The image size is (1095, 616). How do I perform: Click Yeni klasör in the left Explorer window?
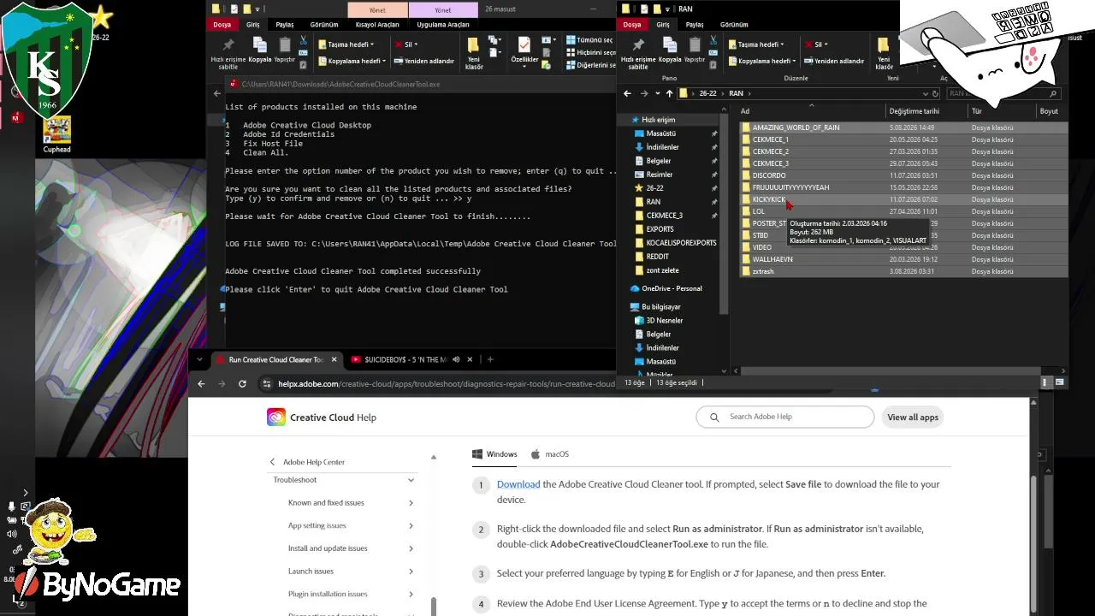[473, 53]
